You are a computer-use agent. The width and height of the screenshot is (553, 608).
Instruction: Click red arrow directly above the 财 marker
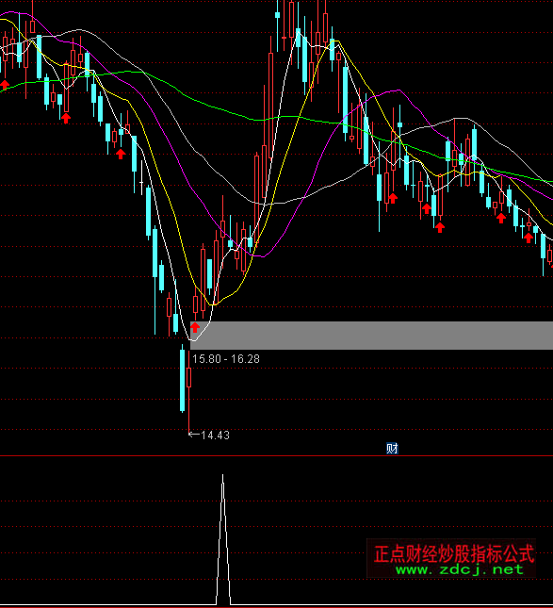click(393, 198)
